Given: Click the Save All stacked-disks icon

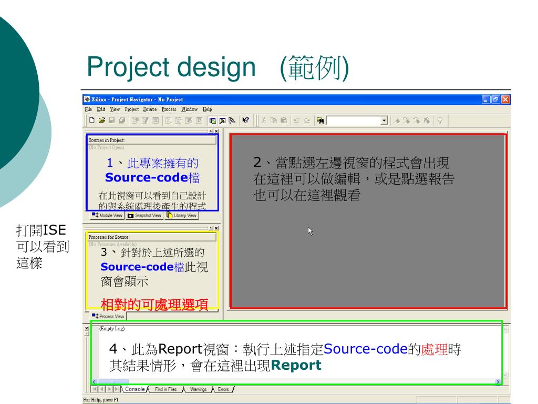Looking at the screenshot, I should coord(121,120).
